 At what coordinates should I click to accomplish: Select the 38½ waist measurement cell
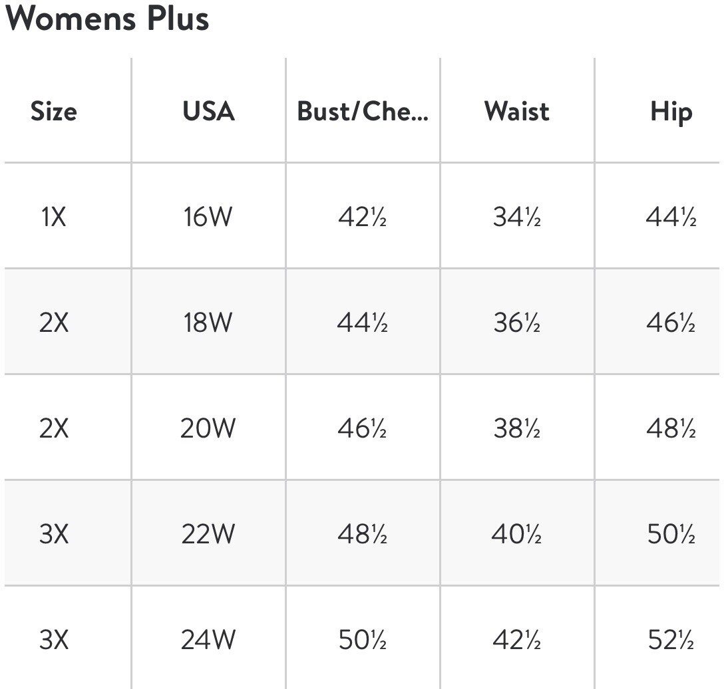(517, 428)
